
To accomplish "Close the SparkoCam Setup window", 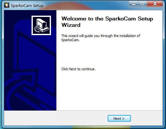I will point(155,4).
